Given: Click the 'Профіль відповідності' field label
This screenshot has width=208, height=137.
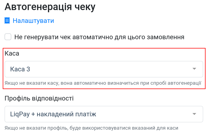Looking at the screenshot, I should point(39,98).
